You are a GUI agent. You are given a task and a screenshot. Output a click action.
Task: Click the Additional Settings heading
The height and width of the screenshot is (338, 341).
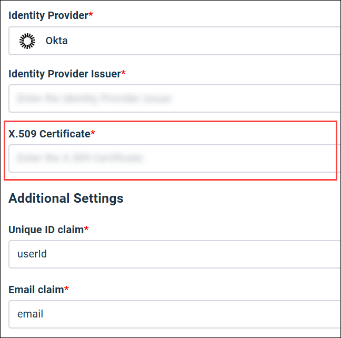point(66,198)
